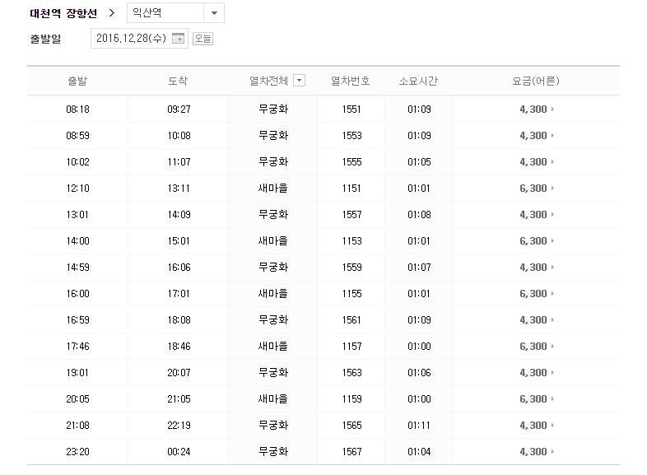
Task: Click the 6,300 fare for 12:10 departure
Action: tap(533, 189)
